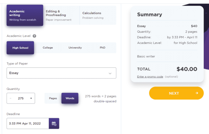Click the 'by 3:33 PM - April 11' value
209x134 pixels.
click(x=182, y=37)
